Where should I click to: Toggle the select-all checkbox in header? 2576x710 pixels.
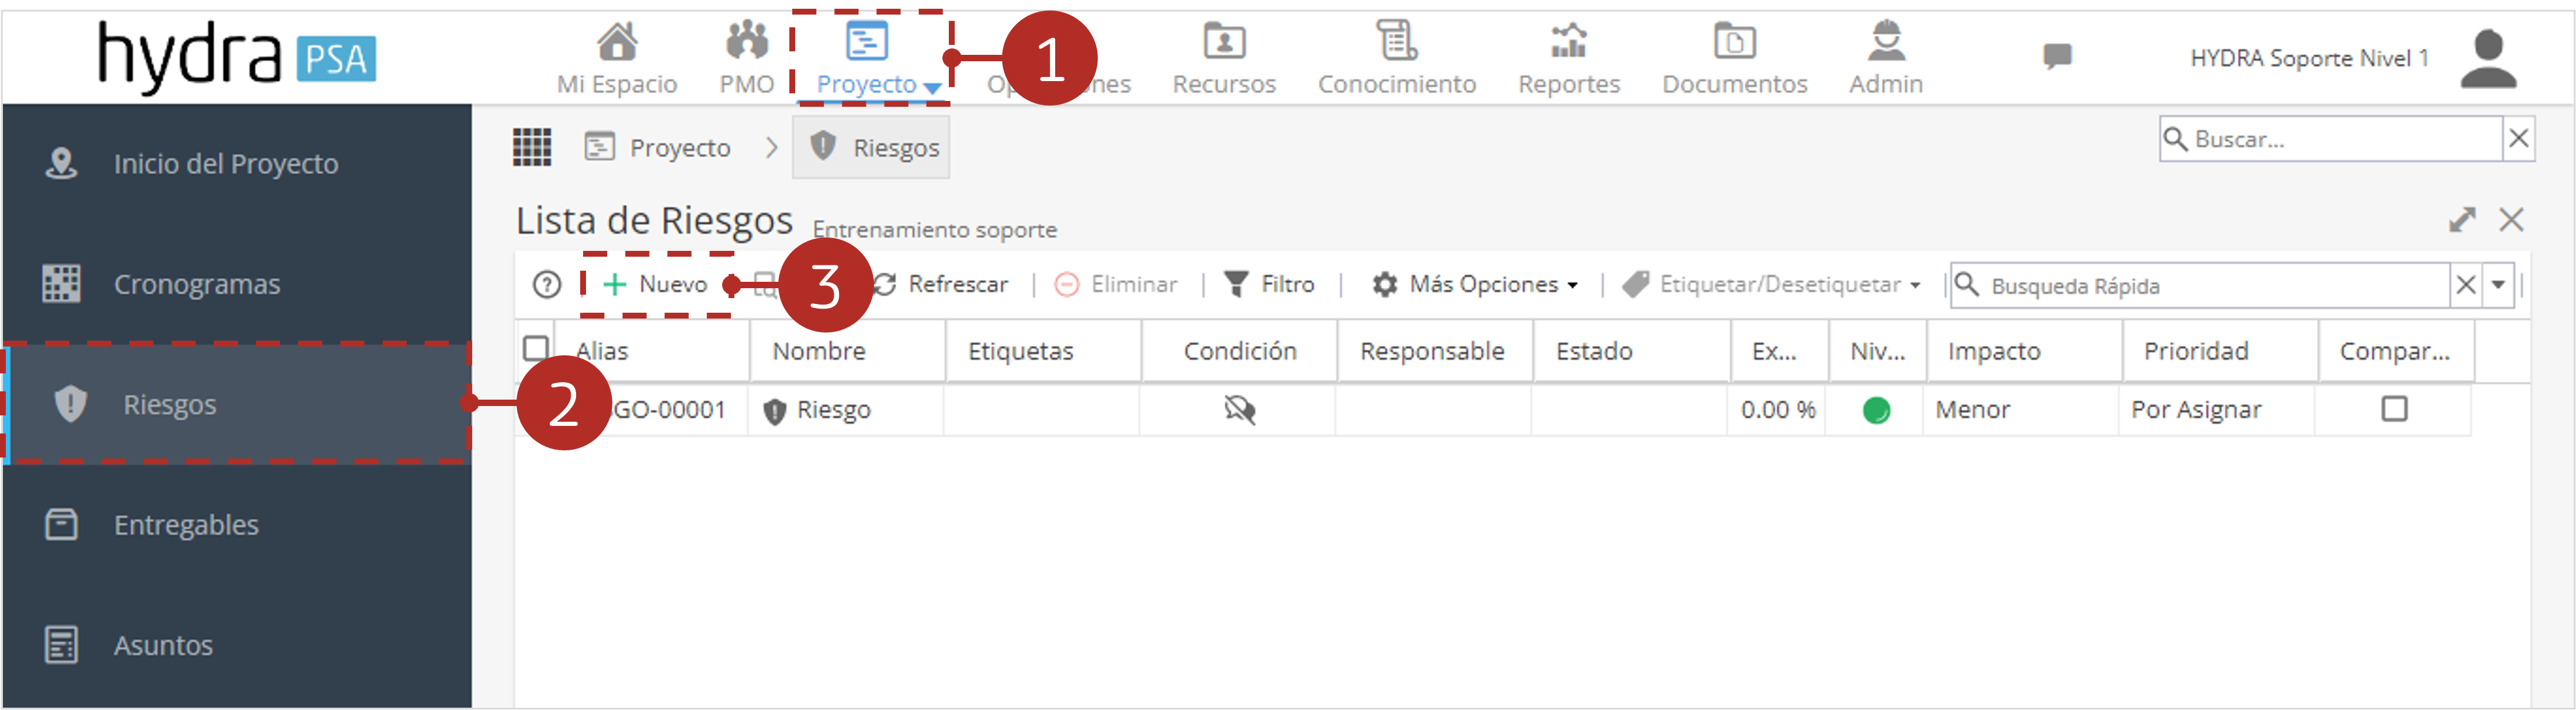coord(536,348)
